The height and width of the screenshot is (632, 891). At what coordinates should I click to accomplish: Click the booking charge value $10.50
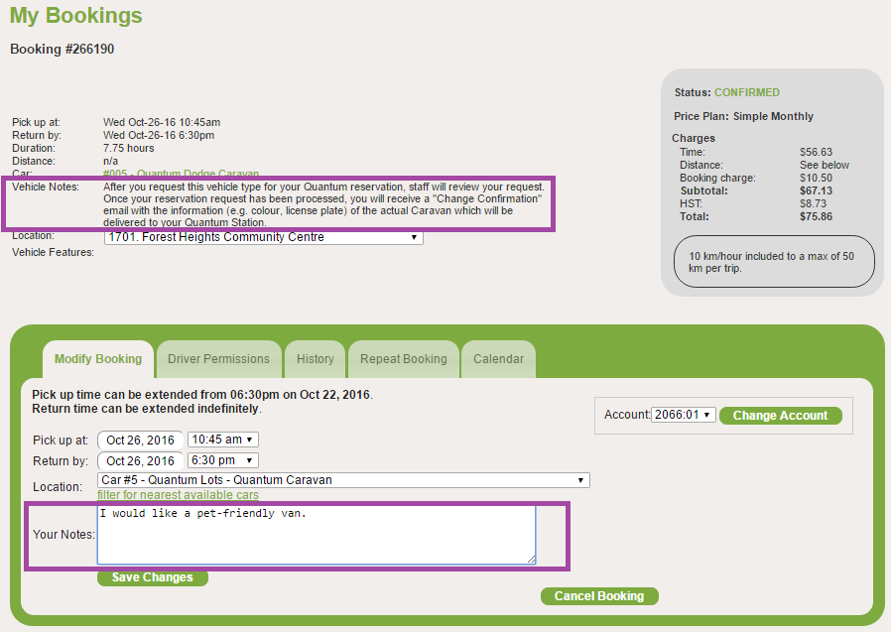click(816, 178)
